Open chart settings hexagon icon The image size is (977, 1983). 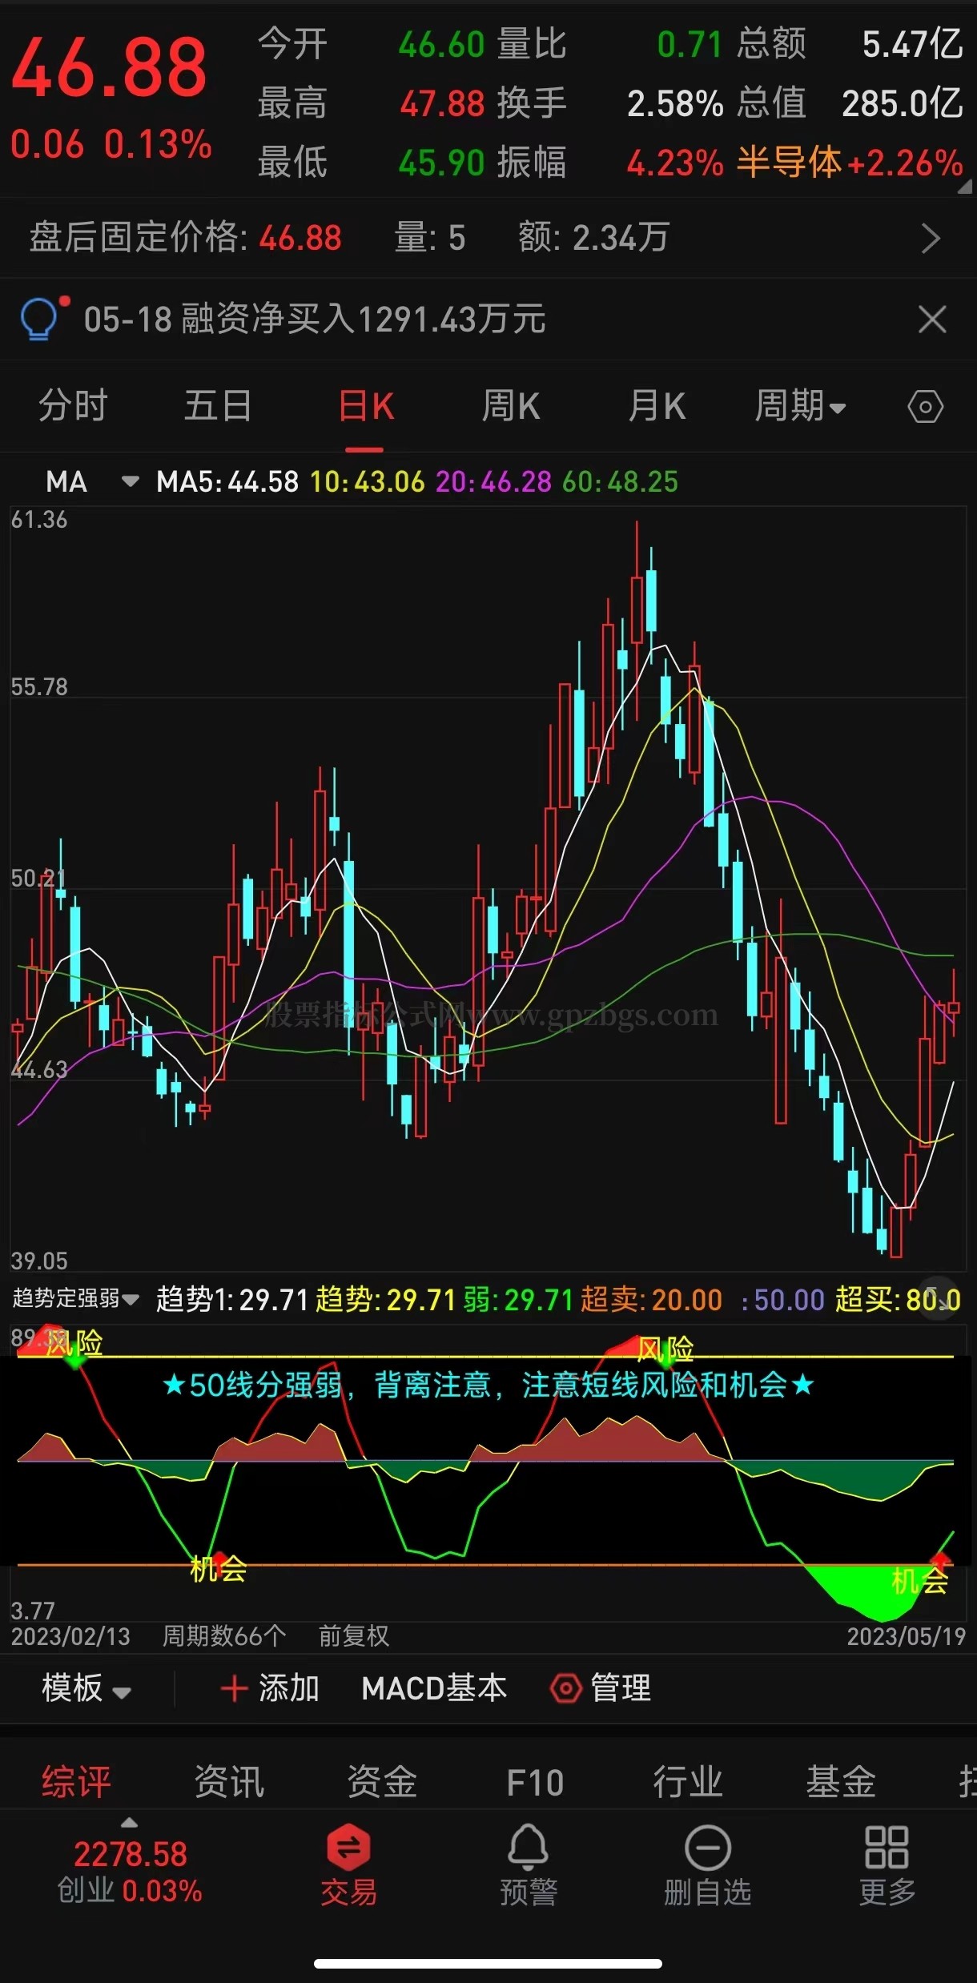tap(925, 407)
